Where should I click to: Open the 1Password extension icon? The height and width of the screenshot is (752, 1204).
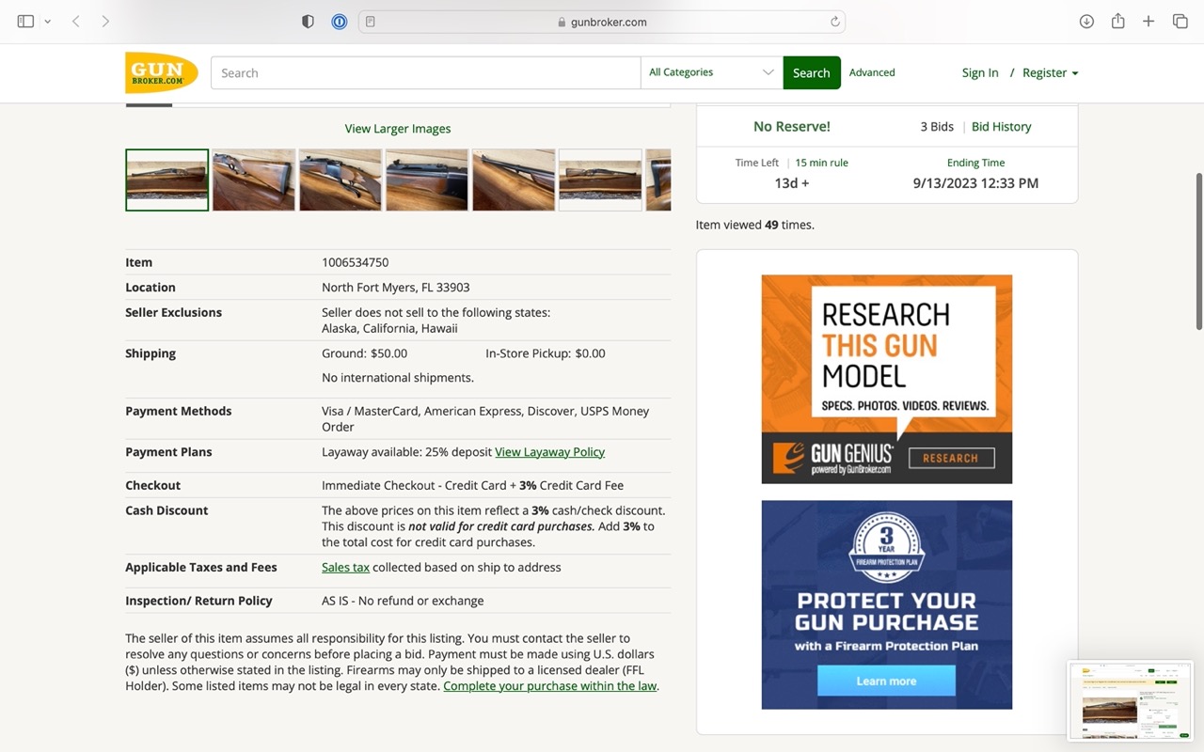tap(340, 22)
